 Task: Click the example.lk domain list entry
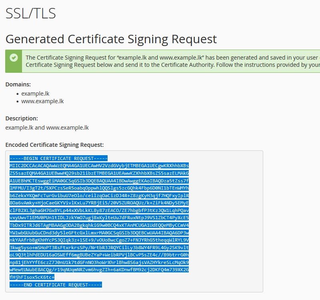pos(35,94)
